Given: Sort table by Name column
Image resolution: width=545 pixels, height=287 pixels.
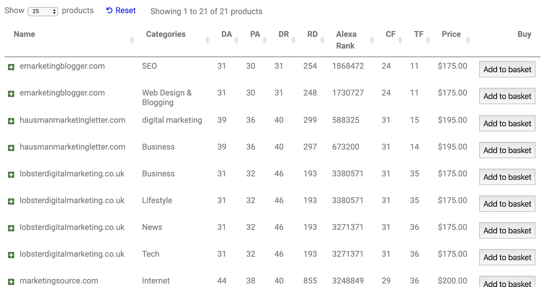Looking at the screenshot, I should coord(25,34).
